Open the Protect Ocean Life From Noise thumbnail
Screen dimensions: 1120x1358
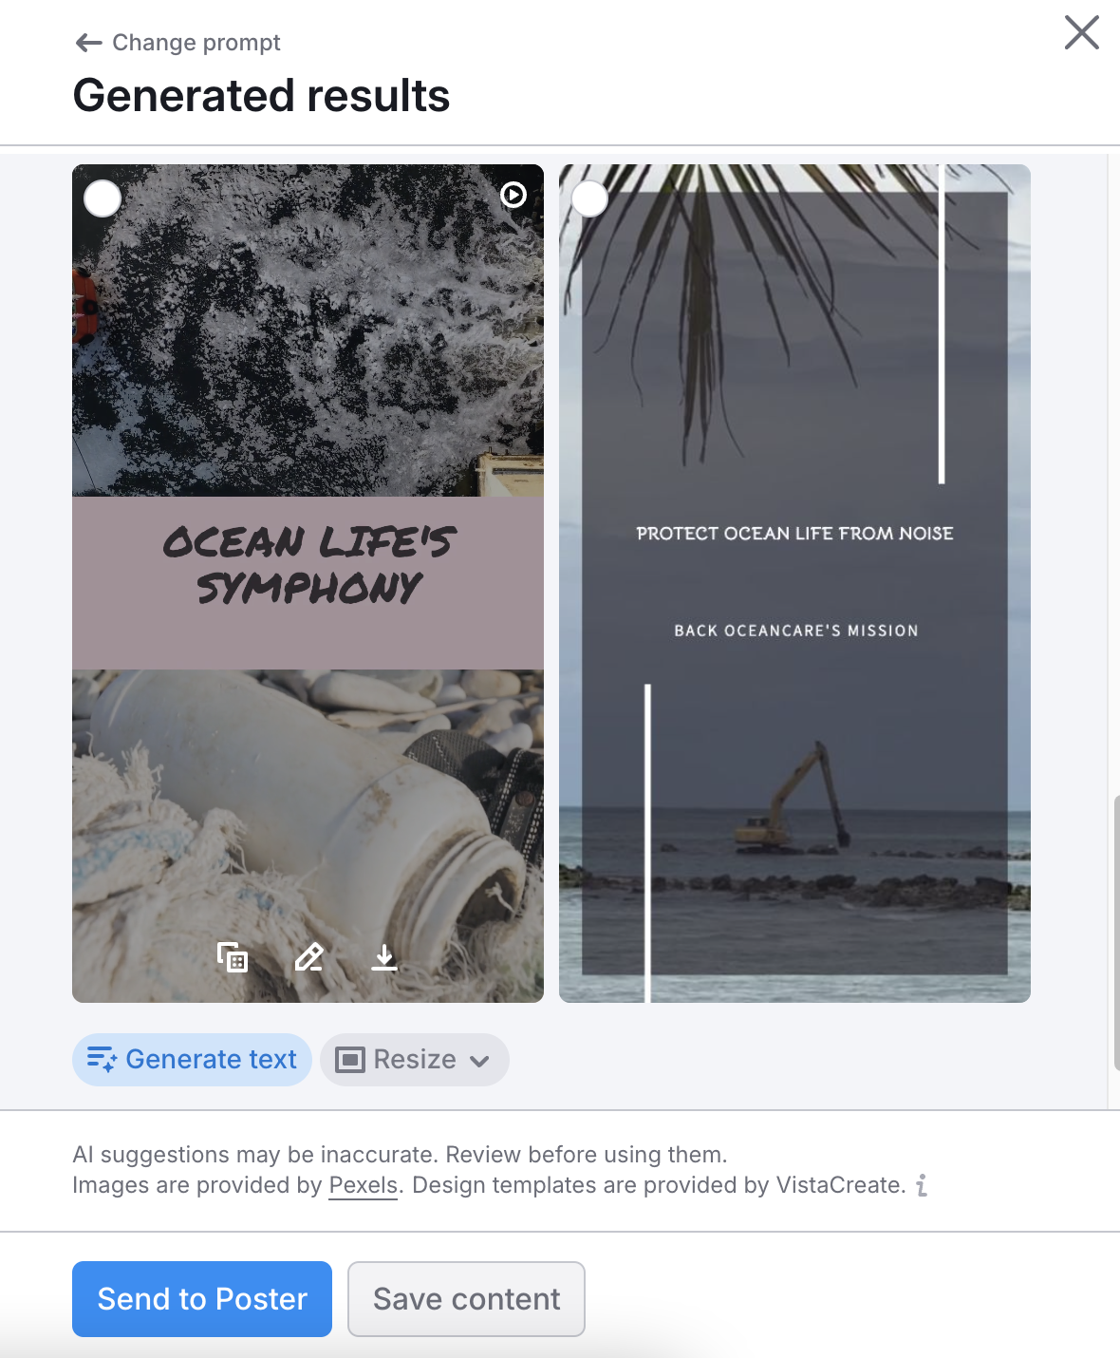tap(794, 583)
